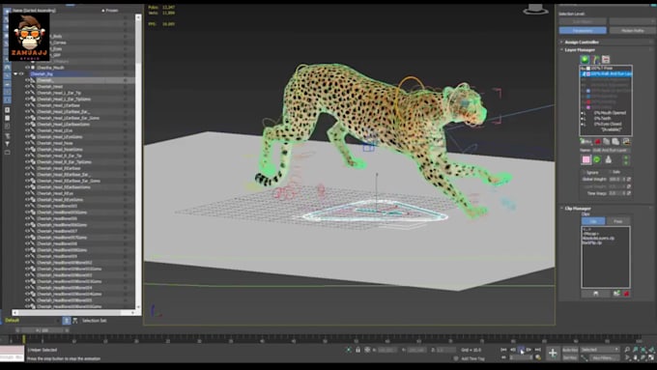Select the Pose tab in Clip Manager
The image size is (657, 370).
(x=617, y=221)
